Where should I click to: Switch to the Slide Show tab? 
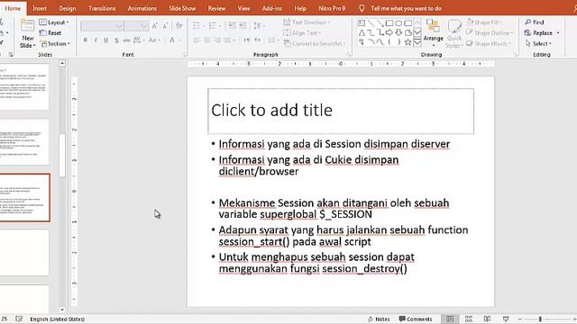(x=182, y=8)
